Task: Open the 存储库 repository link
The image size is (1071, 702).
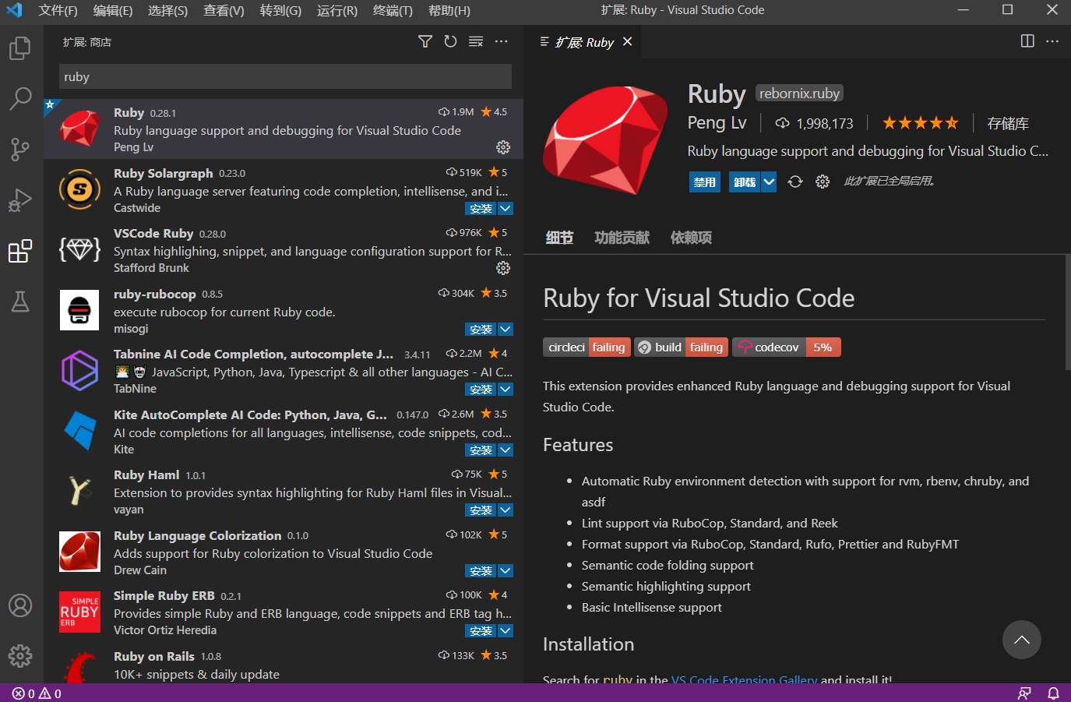Action: (x=1007, y=122)
